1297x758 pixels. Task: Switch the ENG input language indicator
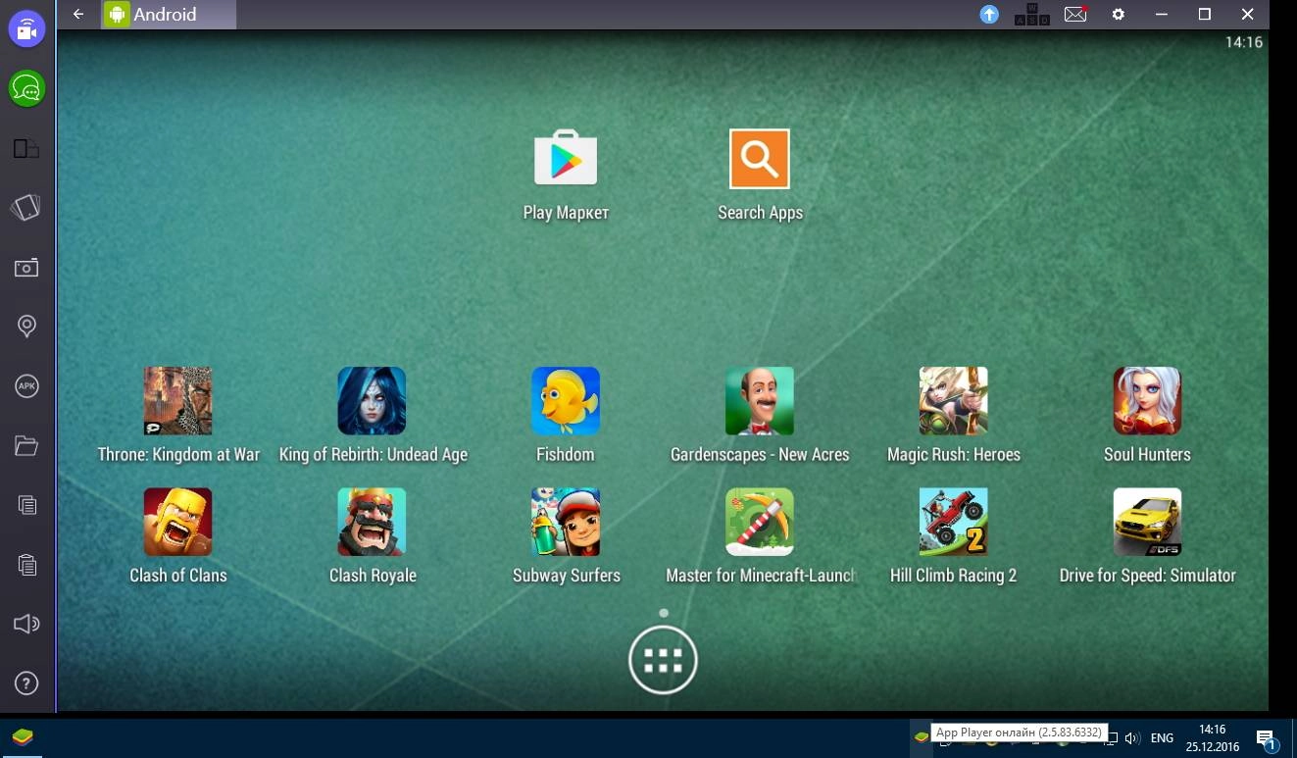[x=1162, y=737]
